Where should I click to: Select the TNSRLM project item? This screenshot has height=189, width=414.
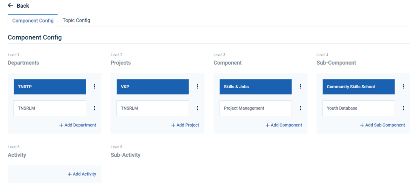pos(152,108)
